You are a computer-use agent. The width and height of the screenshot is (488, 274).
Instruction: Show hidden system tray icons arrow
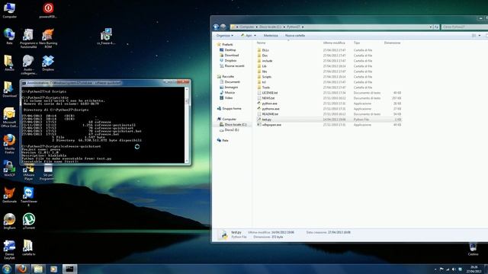(x=435, y=269)
